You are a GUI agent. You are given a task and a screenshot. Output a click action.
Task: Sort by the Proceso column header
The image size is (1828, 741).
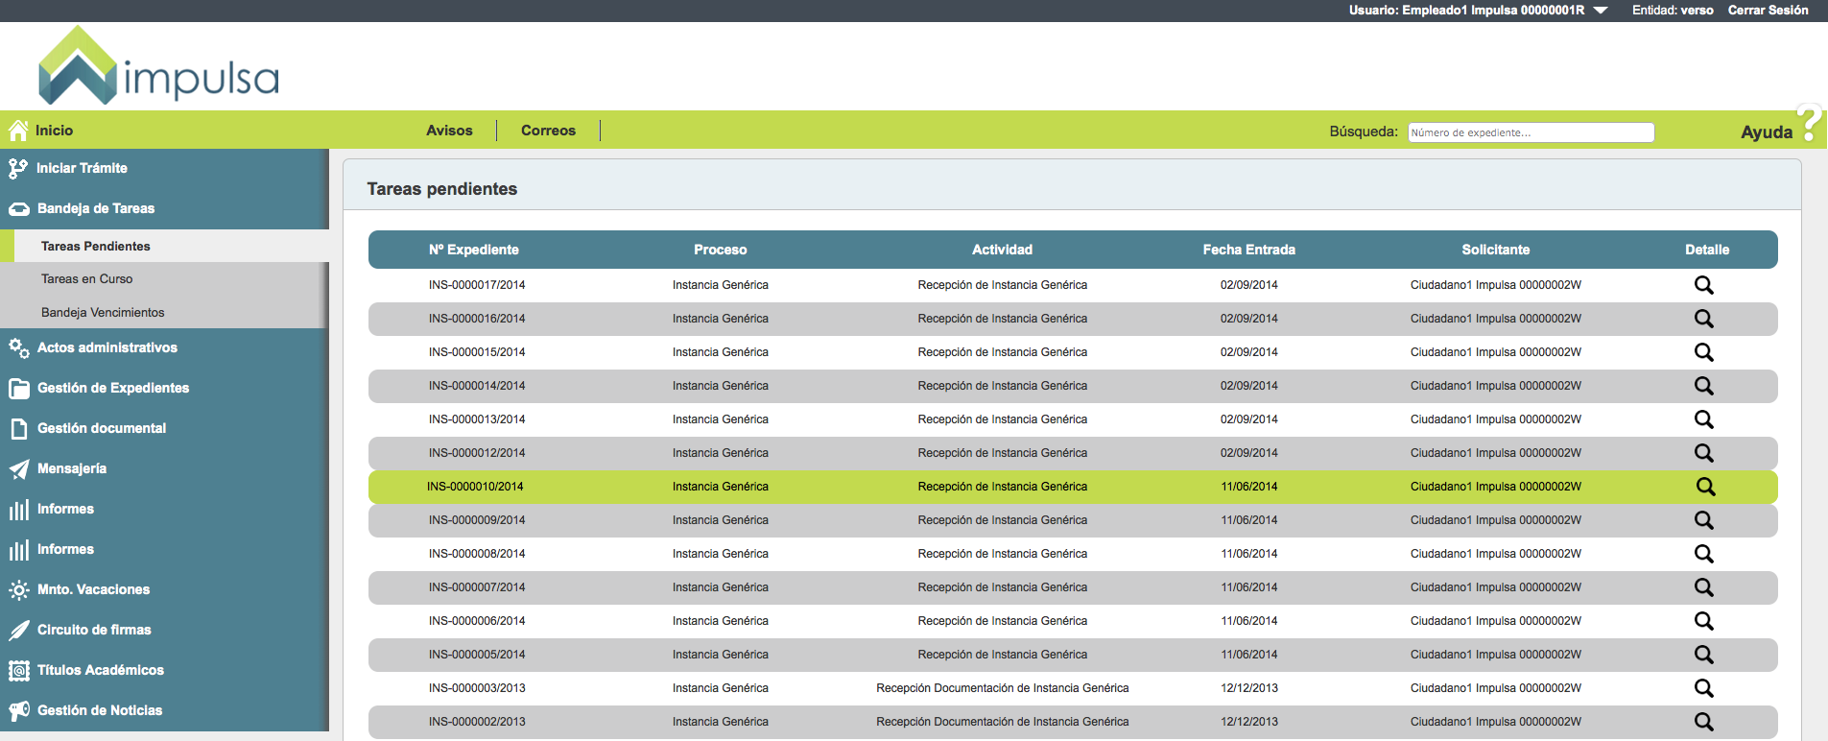tap(720, 250)
